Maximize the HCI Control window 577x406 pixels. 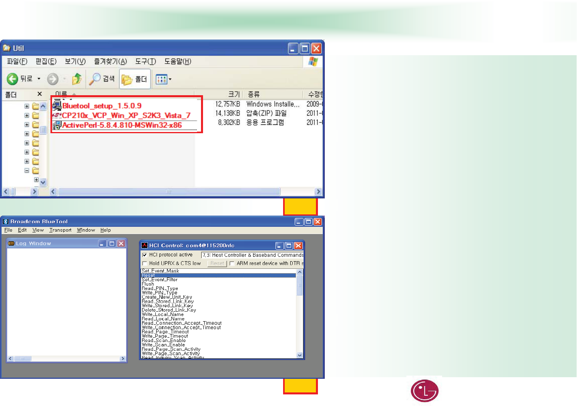pyautogui.click(x=289, y=246)
